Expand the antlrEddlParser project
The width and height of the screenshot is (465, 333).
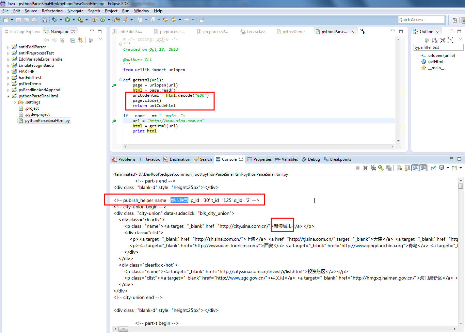[9, 47]
